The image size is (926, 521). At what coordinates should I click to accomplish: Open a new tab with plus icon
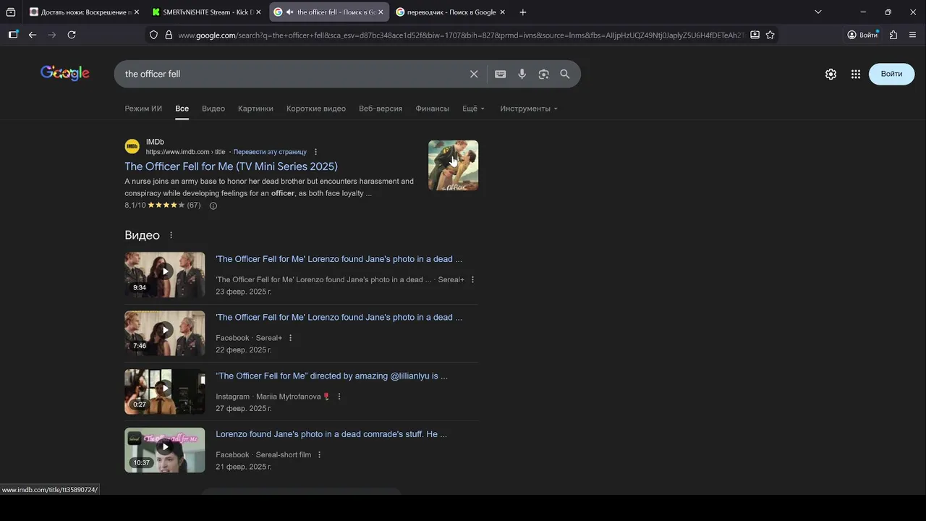coord(523,12)
